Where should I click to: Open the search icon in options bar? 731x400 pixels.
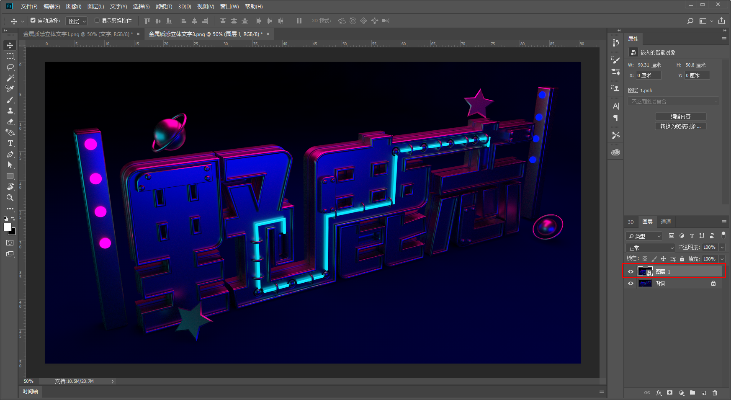point(690,21)
